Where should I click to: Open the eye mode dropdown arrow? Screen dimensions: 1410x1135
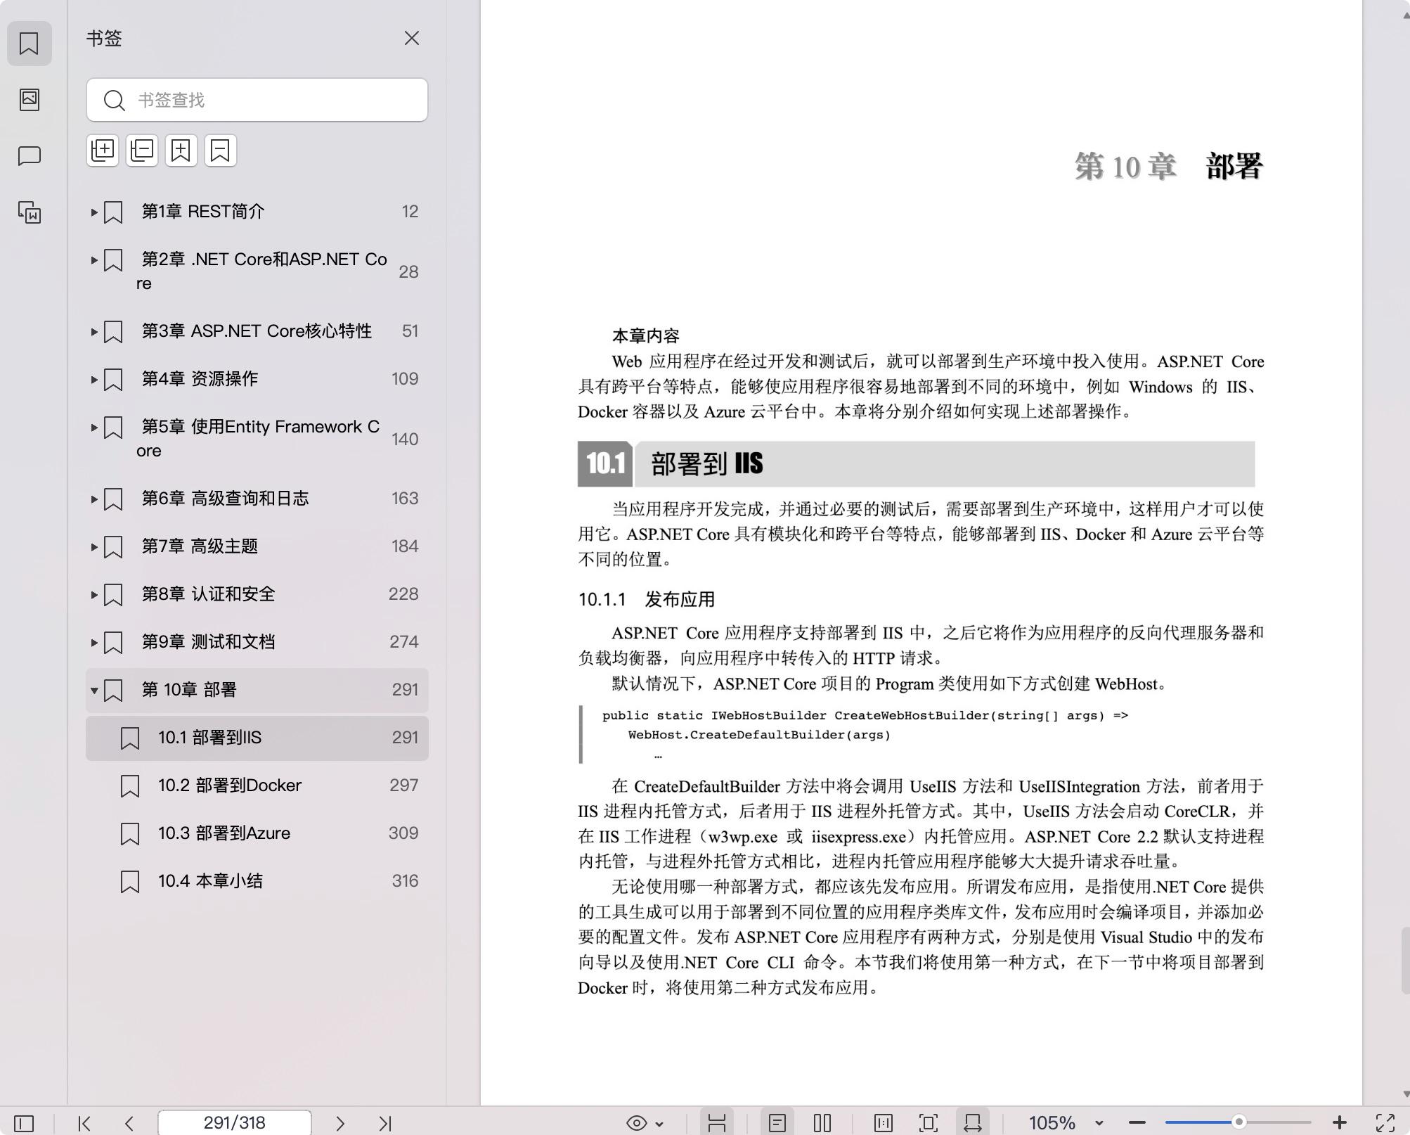click(x=659, y=1124)
